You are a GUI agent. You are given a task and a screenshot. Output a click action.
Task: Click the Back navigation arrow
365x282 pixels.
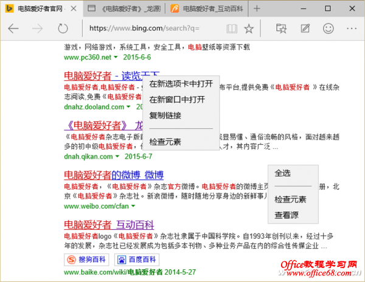pos(13,29)
